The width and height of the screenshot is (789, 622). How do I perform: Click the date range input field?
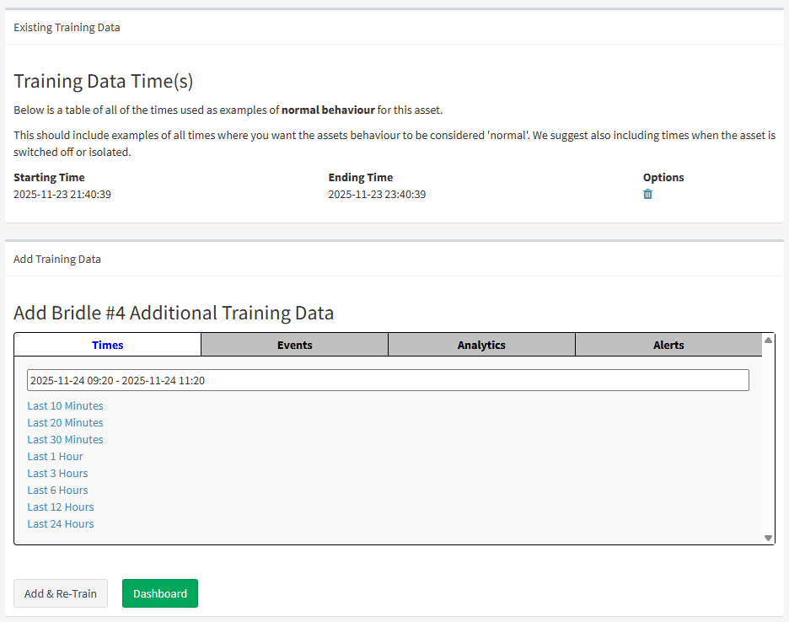coord(388,380)
